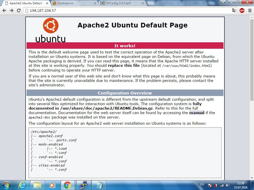This screenshot has width=254, height=190.
Task: Open the Windows Start menu
Action: pyautogui.click(x=7, y=185)
